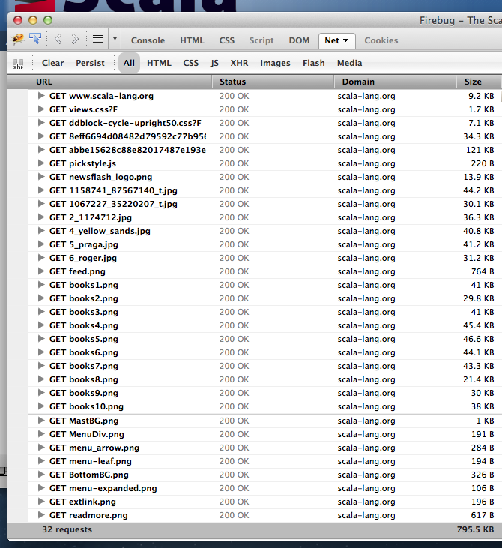Click GET menu-expanded.png row text
The height and width of the screenshot is (548, 502).
[x=103, y=488]
